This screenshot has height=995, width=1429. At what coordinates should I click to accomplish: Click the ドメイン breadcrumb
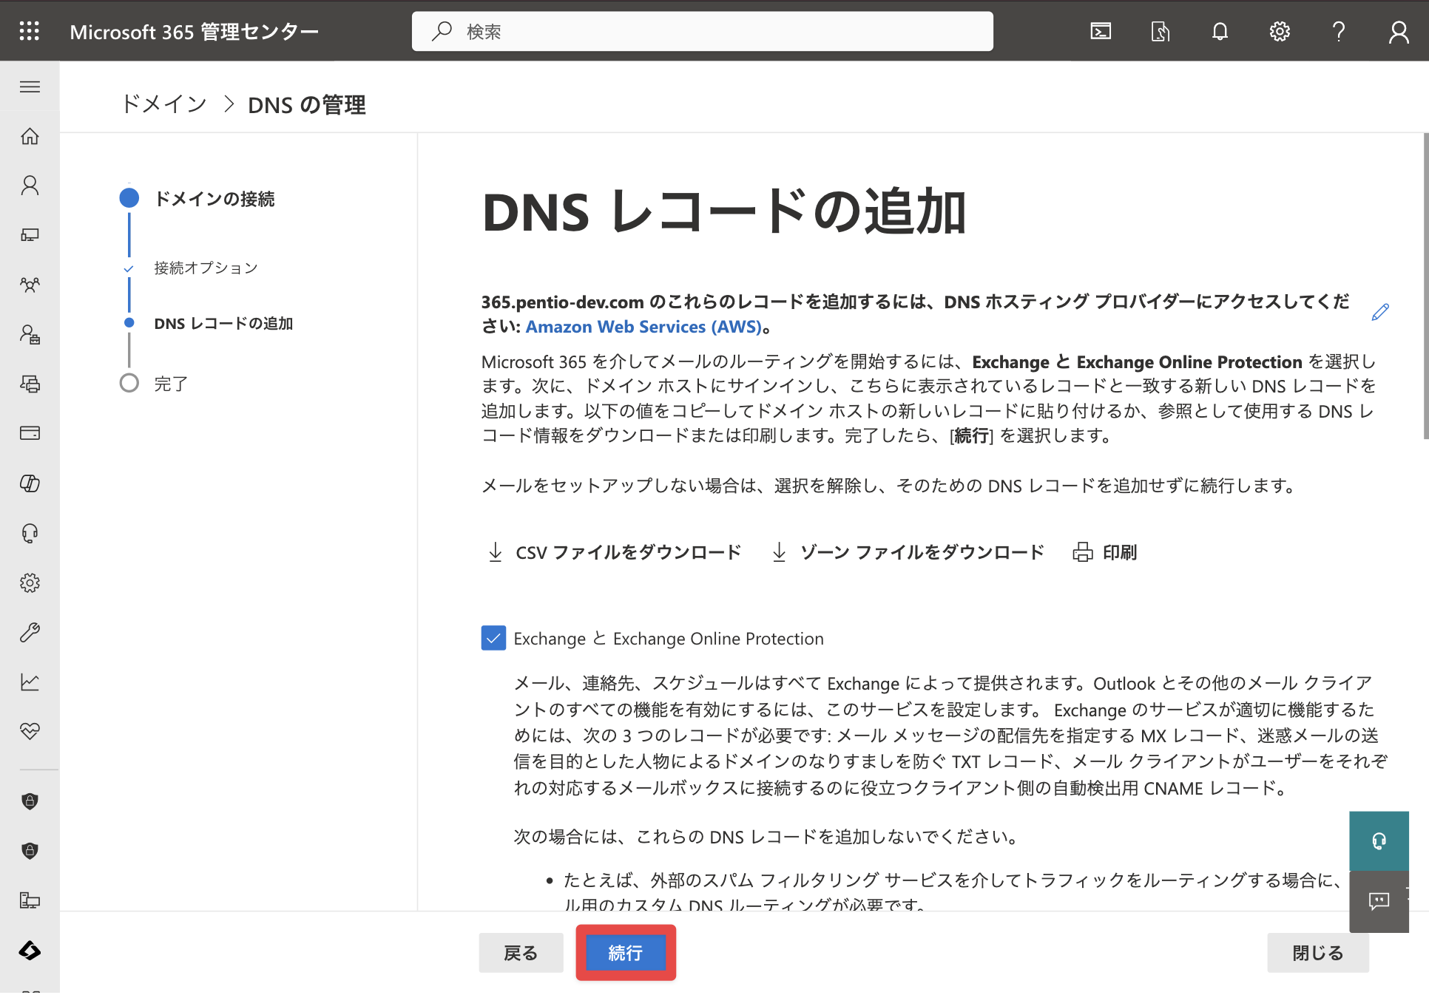click(163, 104)
